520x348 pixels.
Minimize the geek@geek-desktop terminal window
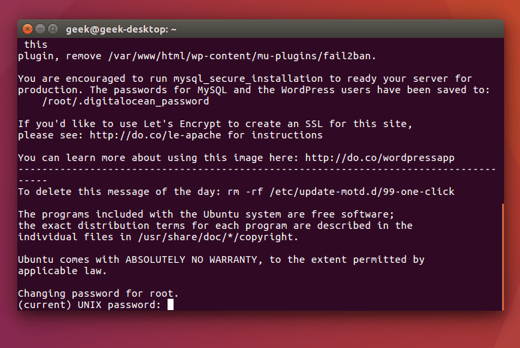[40, 29]
